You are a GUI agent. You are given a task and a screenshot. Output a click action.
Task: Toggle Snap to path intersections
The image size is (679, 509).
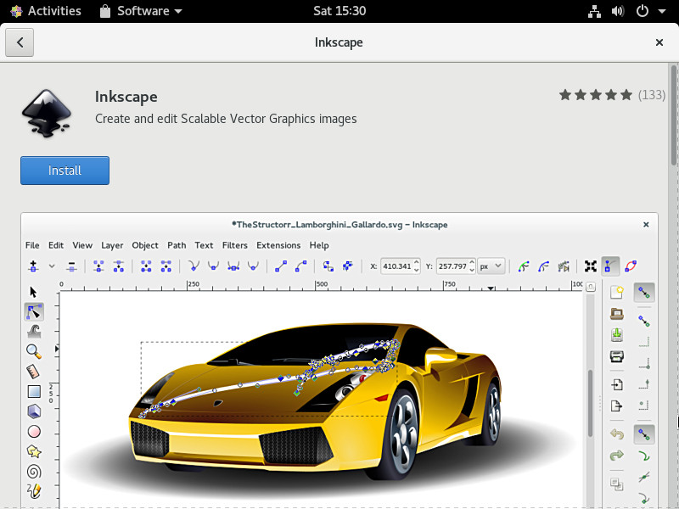644,477
